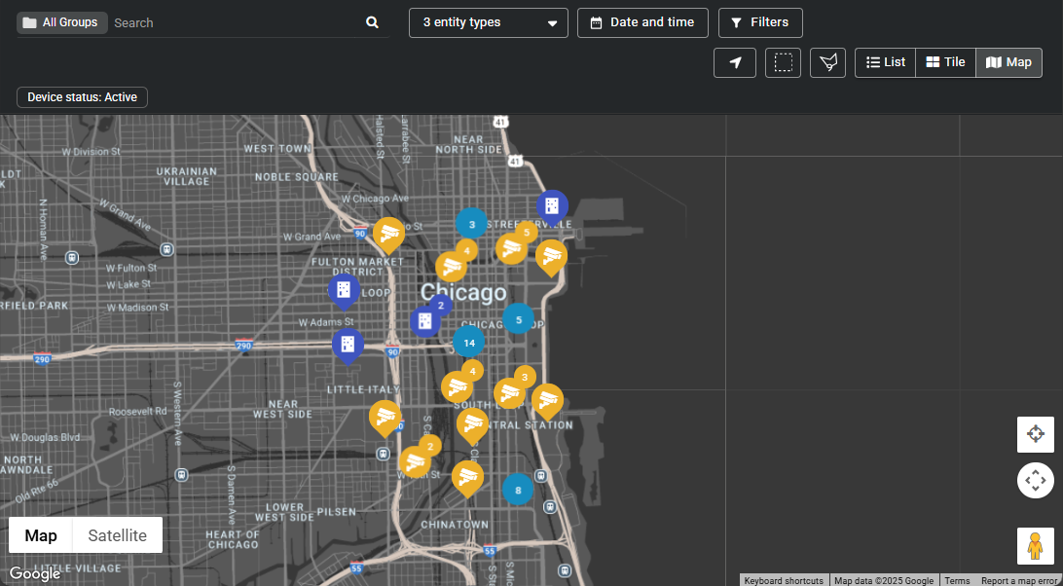
Task: Switch to Satellite view
Action: coord(116,534)
